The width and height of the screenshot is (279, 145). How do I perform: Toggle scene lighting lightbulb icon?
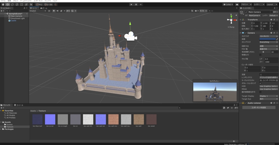pyautogui.click(x=54, y=11)
